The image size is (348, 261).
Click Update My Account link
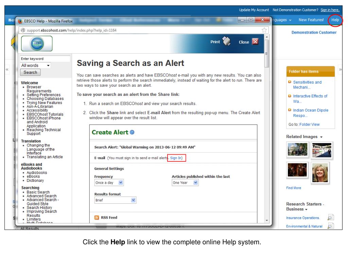click(x=254, y=10)
